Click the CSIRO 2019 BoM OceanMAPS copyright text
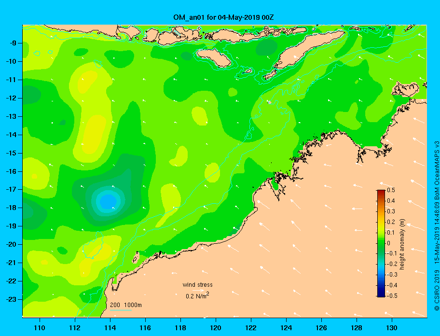This screenshot has width=440, height=336. coord(437,225)
